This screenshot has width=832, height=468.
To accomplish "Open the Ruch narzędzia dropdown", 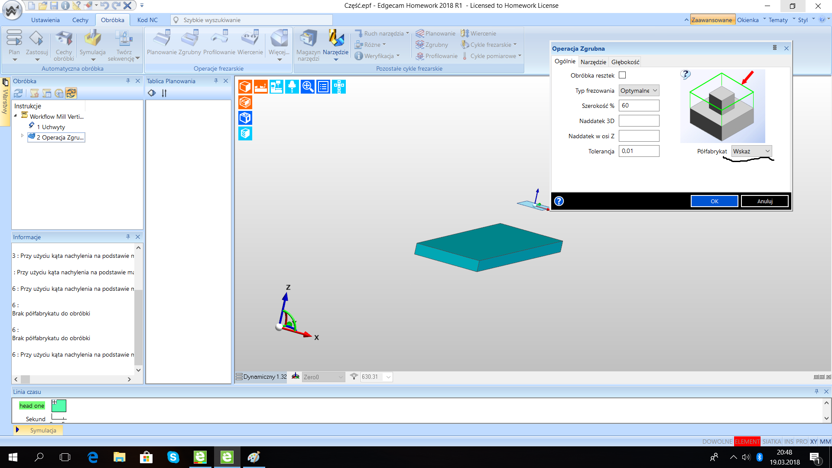I will (x=382, y=33).
